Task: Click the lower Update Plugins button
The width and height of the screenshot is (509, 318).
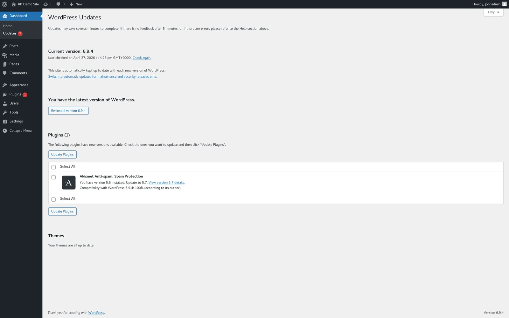Action: [62, 211]
